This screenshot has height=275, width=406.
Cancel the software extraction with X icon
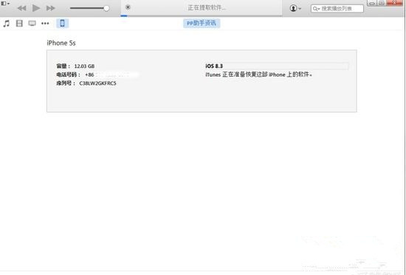coord(128,7)
